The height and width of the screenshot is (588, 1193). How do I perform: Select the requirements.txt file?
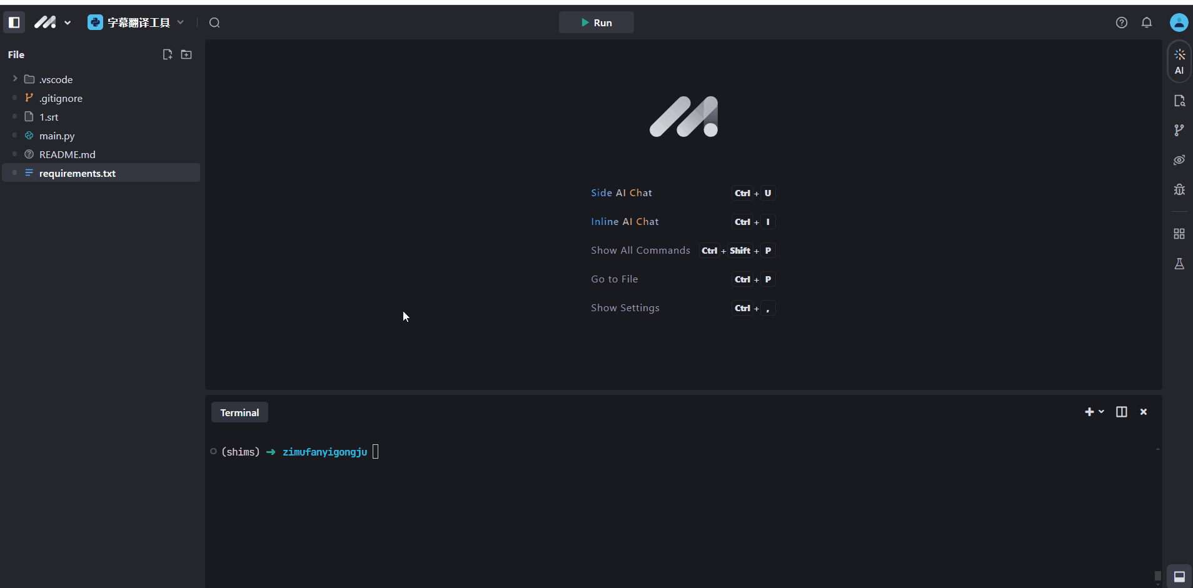[101, 173]
